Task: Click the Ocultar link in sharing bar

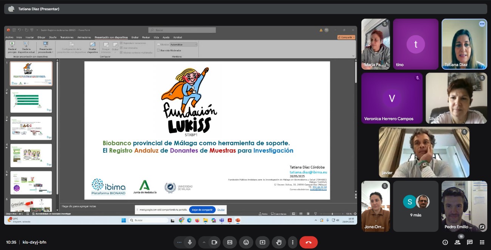Action: [221, 210]
